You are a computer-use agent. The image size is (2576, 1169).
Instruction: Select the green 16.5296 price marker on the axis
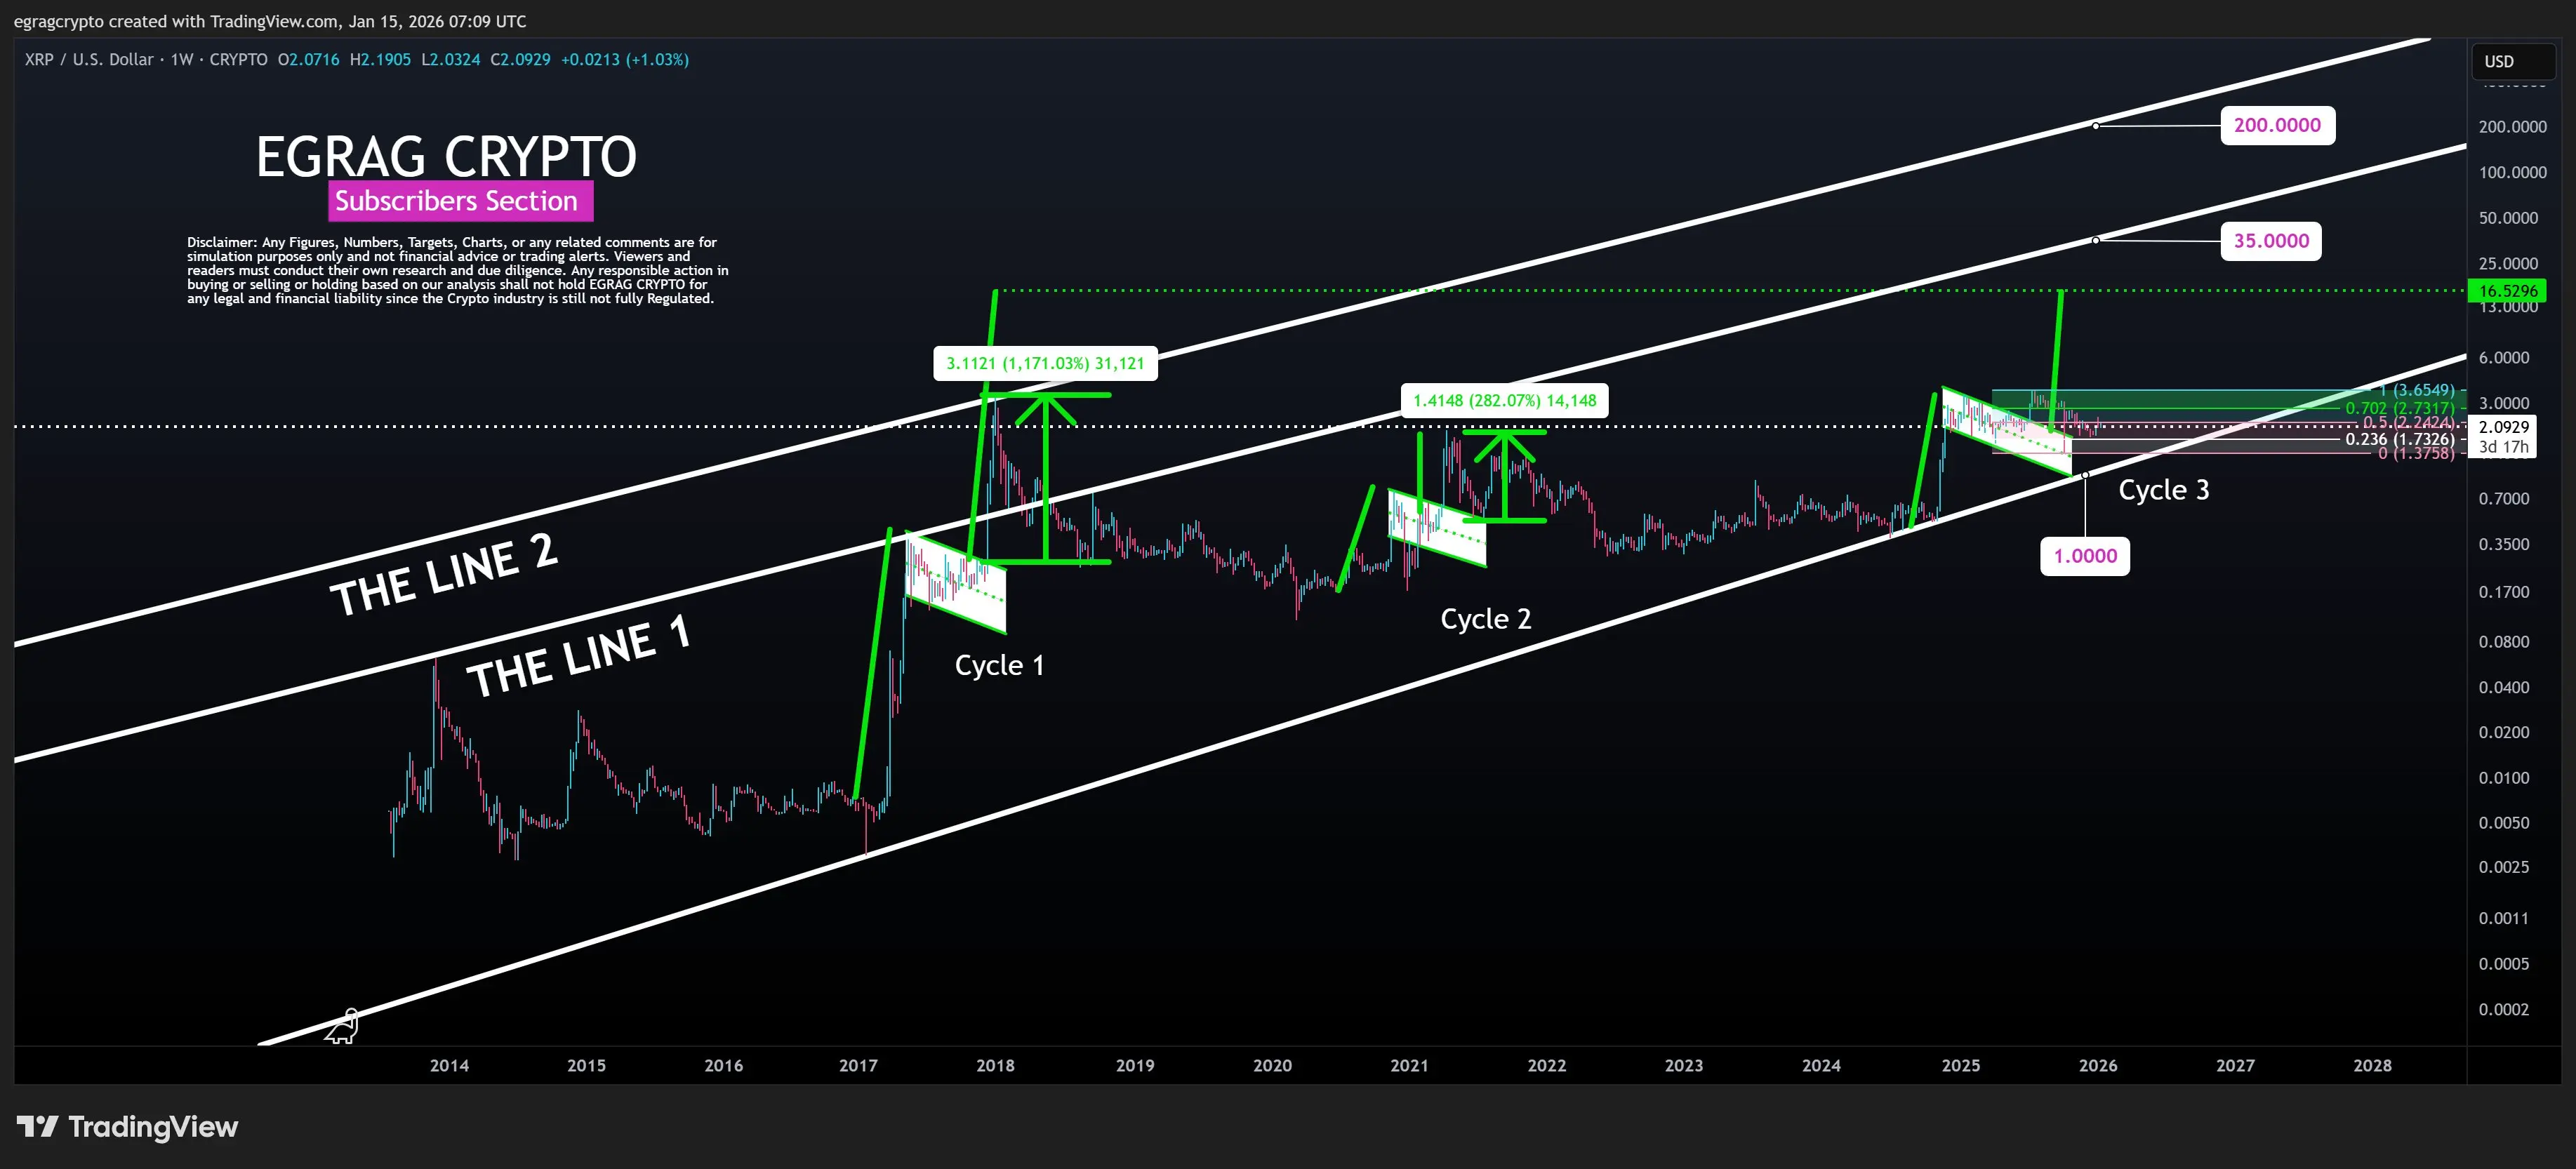[2508, 291]
